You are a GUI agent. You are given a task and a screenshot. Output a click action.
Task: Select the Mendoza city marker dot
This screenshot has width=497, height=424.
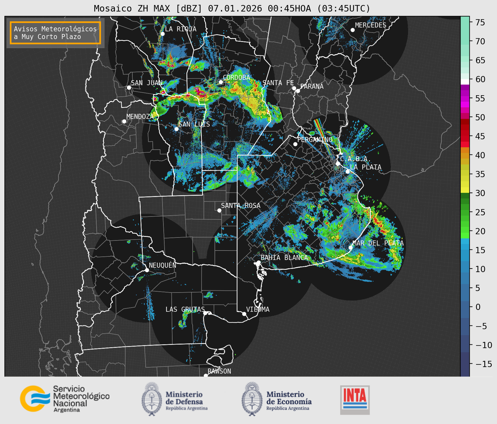[x=124, y=121]
